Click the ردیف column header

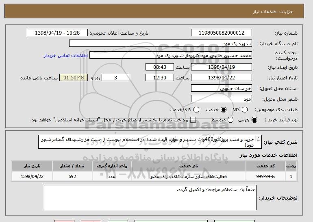pyautogui.click(x=291, y=166)
